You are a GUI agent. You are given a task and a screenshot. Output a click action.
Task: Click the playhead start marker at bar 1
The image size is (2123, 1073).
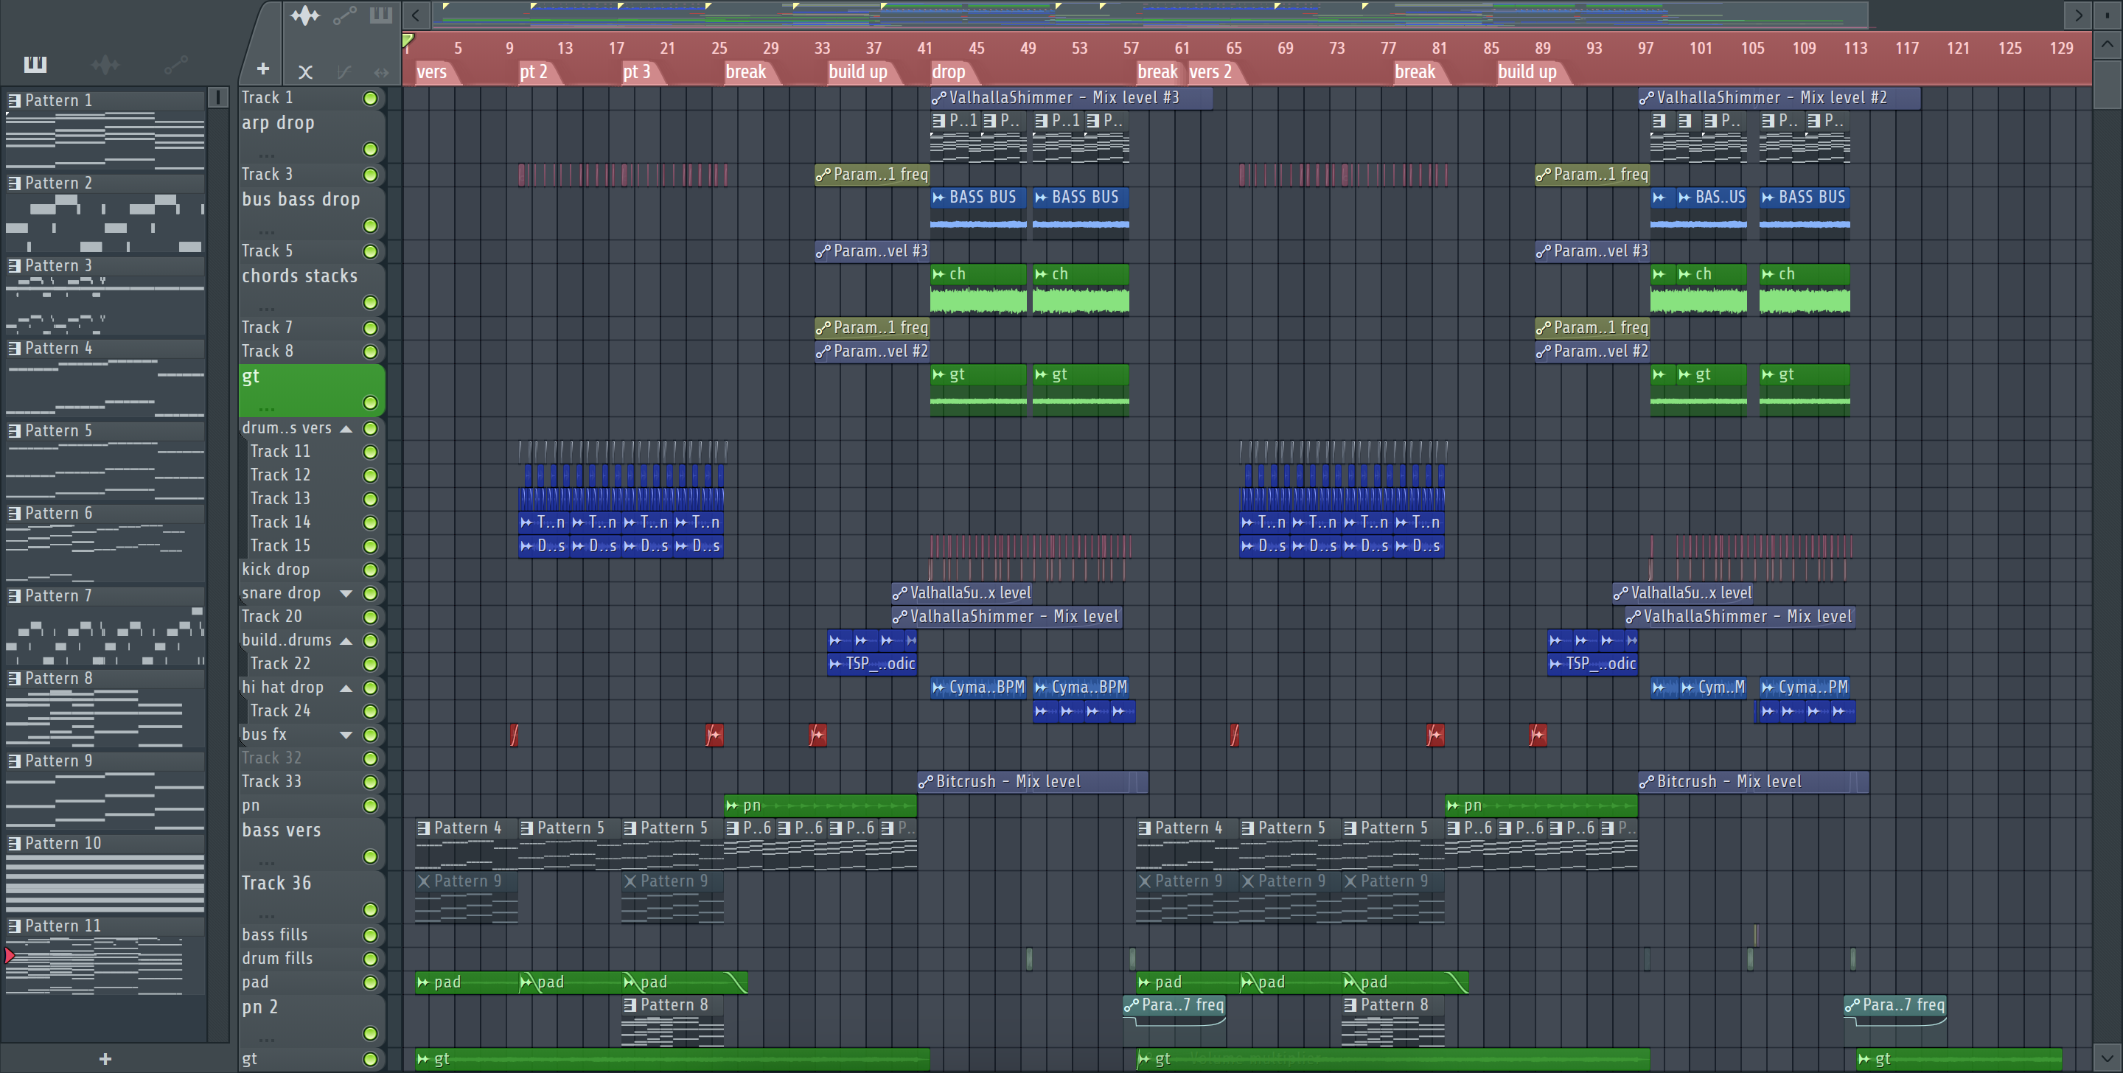pos(408,40)
